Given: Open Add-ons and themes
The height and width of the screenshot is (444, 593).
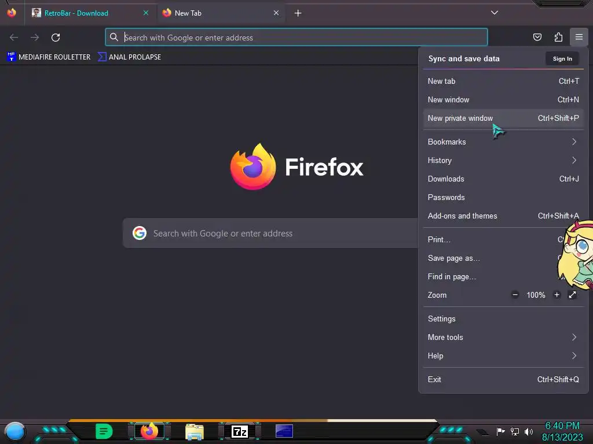Looking at the screenshot, I should click(503, 216).
